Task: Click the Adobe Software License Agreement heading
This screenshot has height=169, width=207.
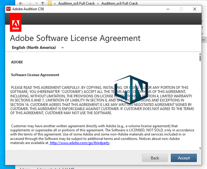Action: 75,38
